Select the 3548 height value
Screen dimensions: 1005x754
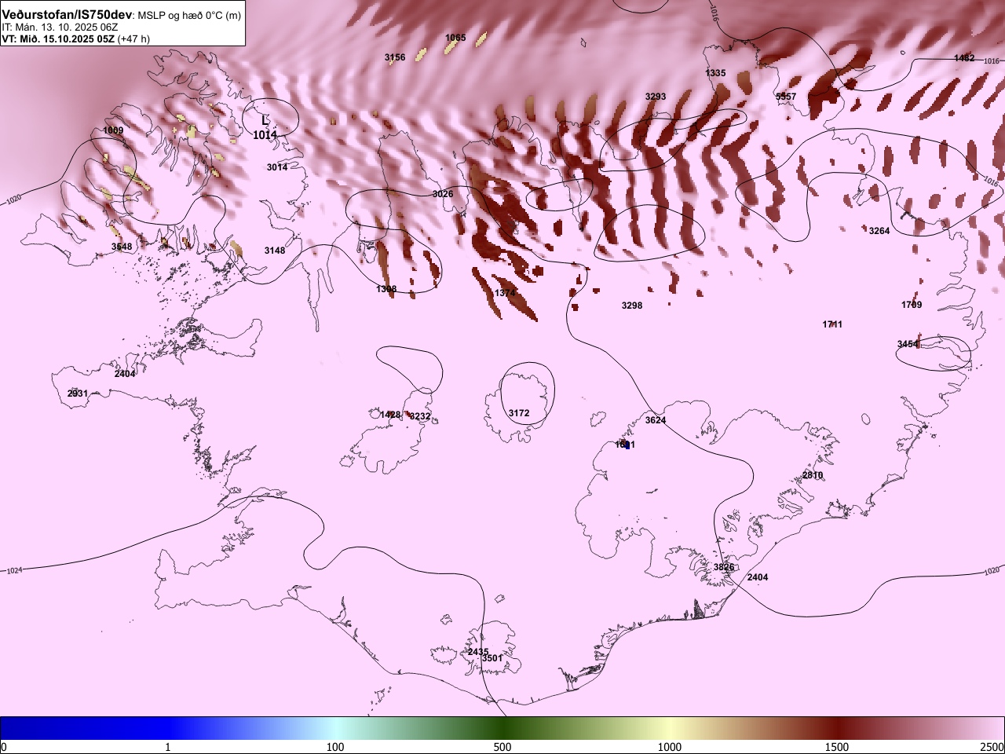pos(122,247)
